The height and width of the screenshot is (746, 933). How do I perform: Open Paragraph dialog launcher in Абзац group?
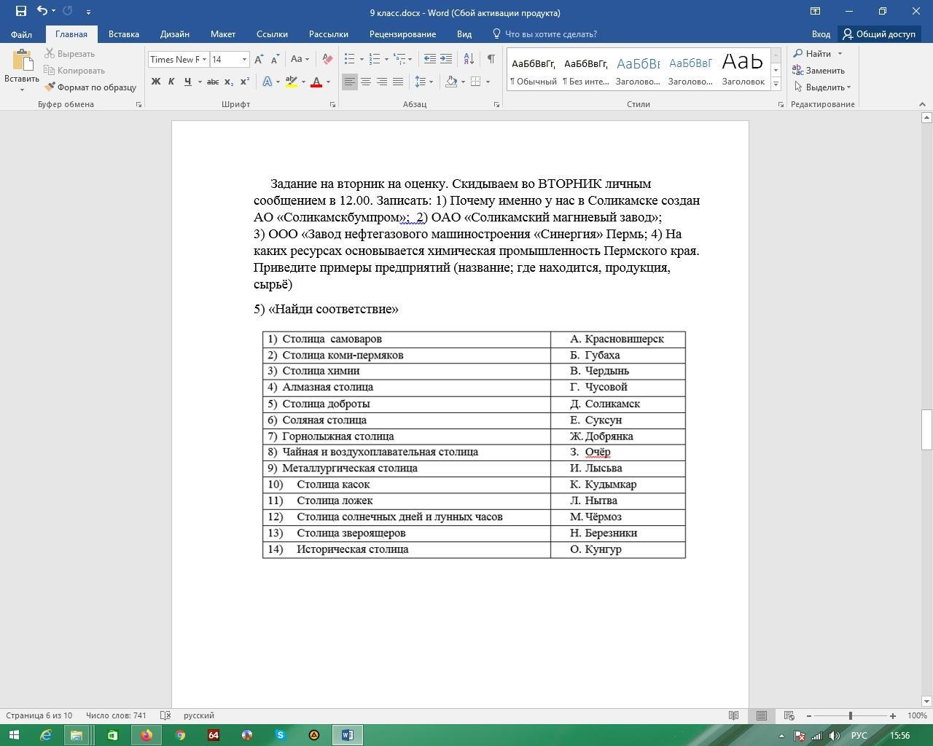pos(497,105)
